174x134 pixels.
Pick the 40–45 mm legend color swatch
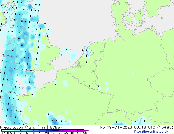[74, 130]
